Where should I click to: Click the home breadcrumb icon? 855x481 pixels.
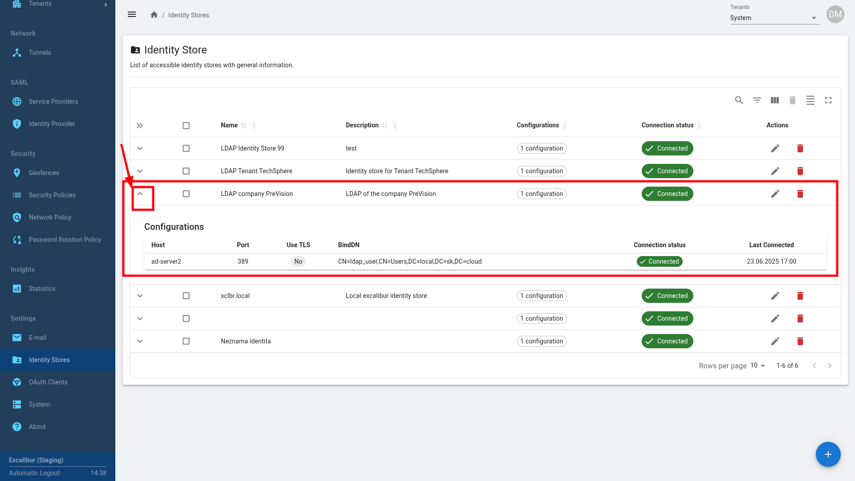pyautogui.click(x=154, y=15)
